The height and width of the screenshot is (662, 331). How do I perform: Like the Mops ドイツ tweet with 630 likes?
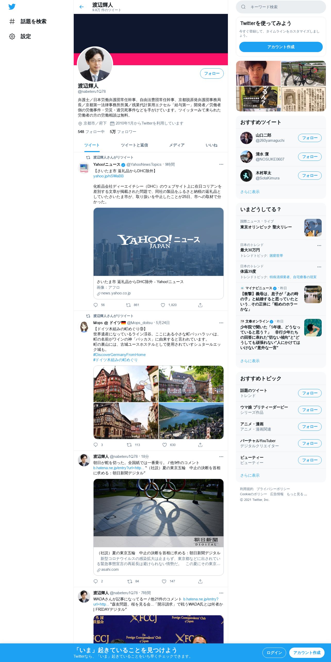pos(164,445)
